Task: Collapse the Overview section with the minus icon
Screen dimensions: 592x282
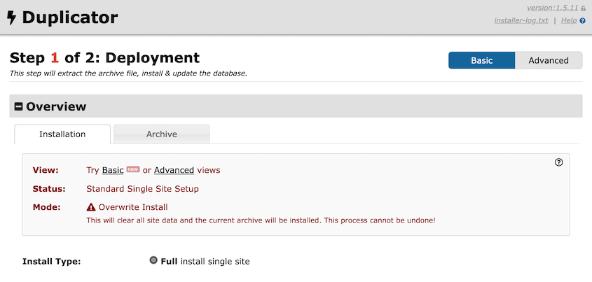Action: [18, 106]
